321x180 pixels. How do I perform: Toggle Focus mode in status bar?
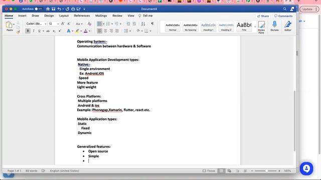[x=209, y=171]
